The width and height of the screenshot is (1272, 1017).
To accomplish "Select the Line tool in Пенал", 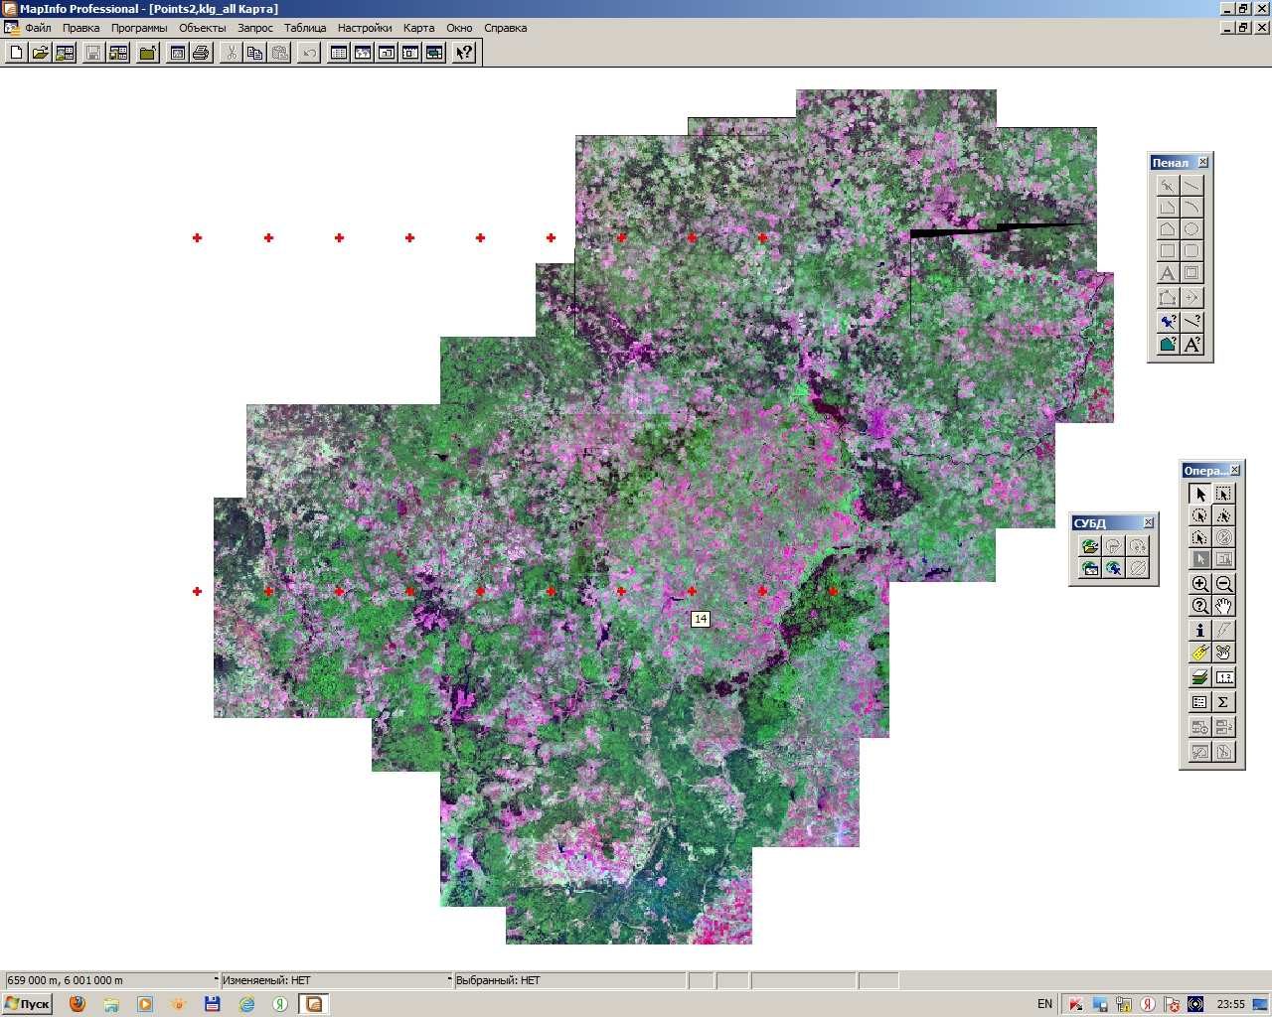I will pyautogui.click(x=1192, y=185).
